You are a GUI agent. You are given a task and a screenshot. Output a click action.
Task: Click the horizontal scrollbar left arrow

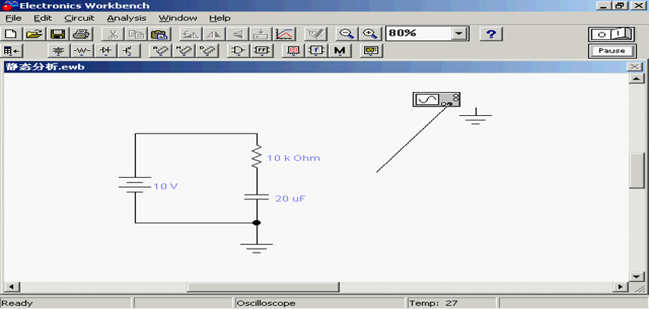[12, 287]
